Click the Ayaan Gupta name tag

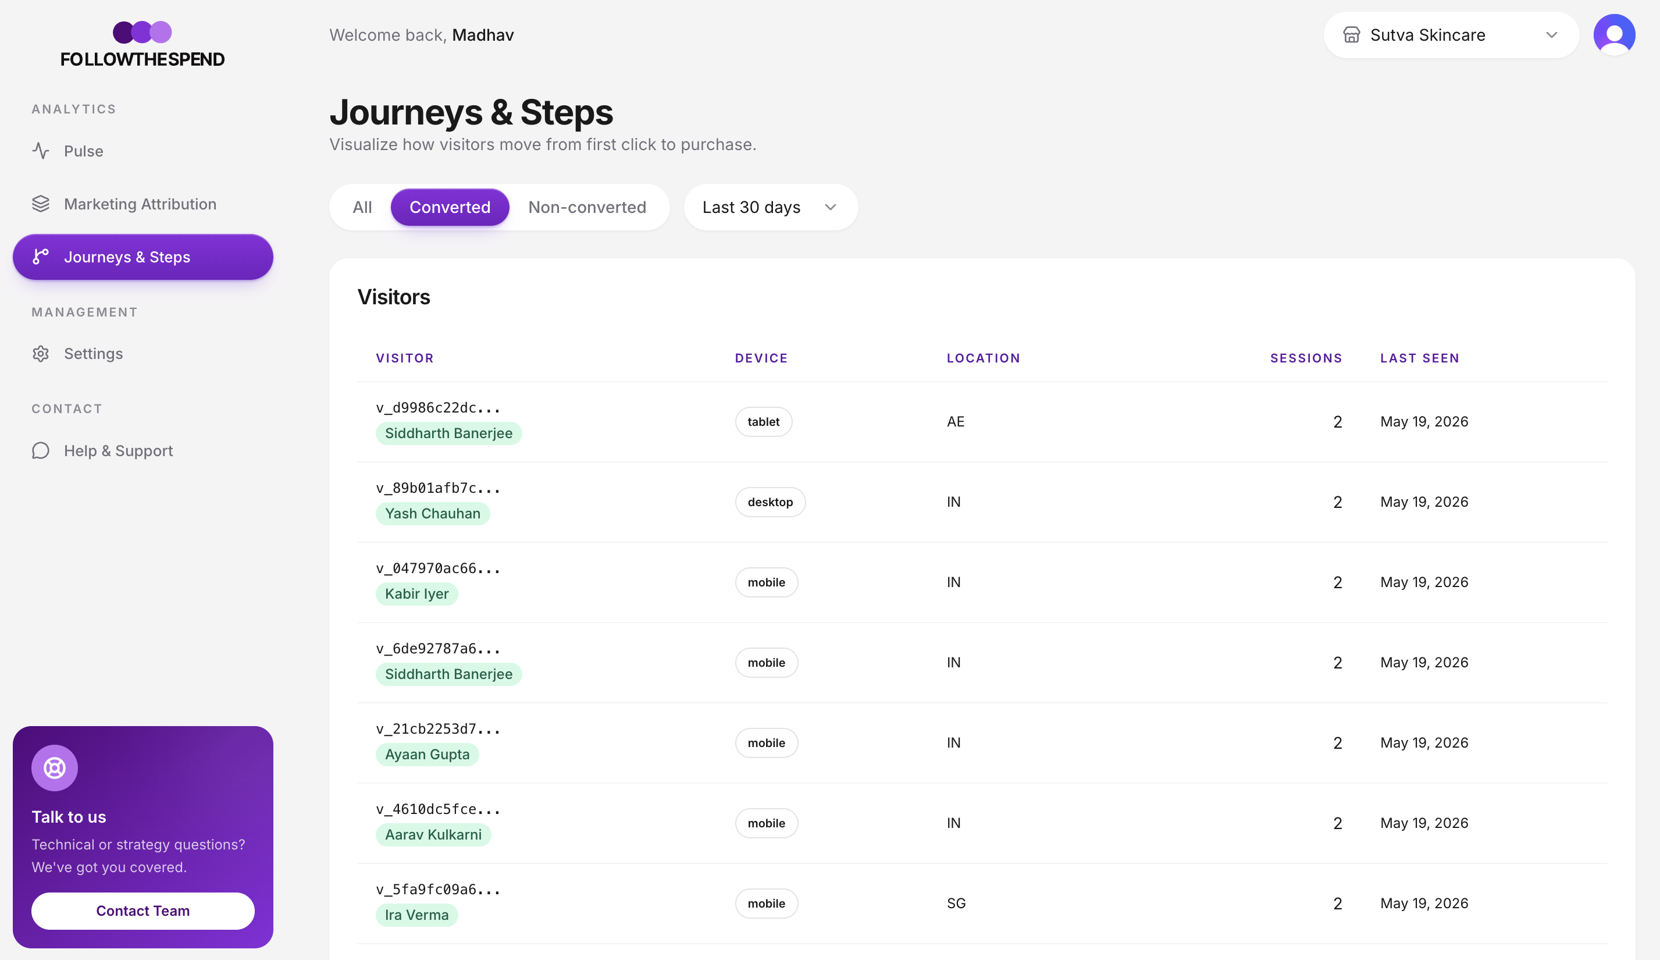click(428, 755)
